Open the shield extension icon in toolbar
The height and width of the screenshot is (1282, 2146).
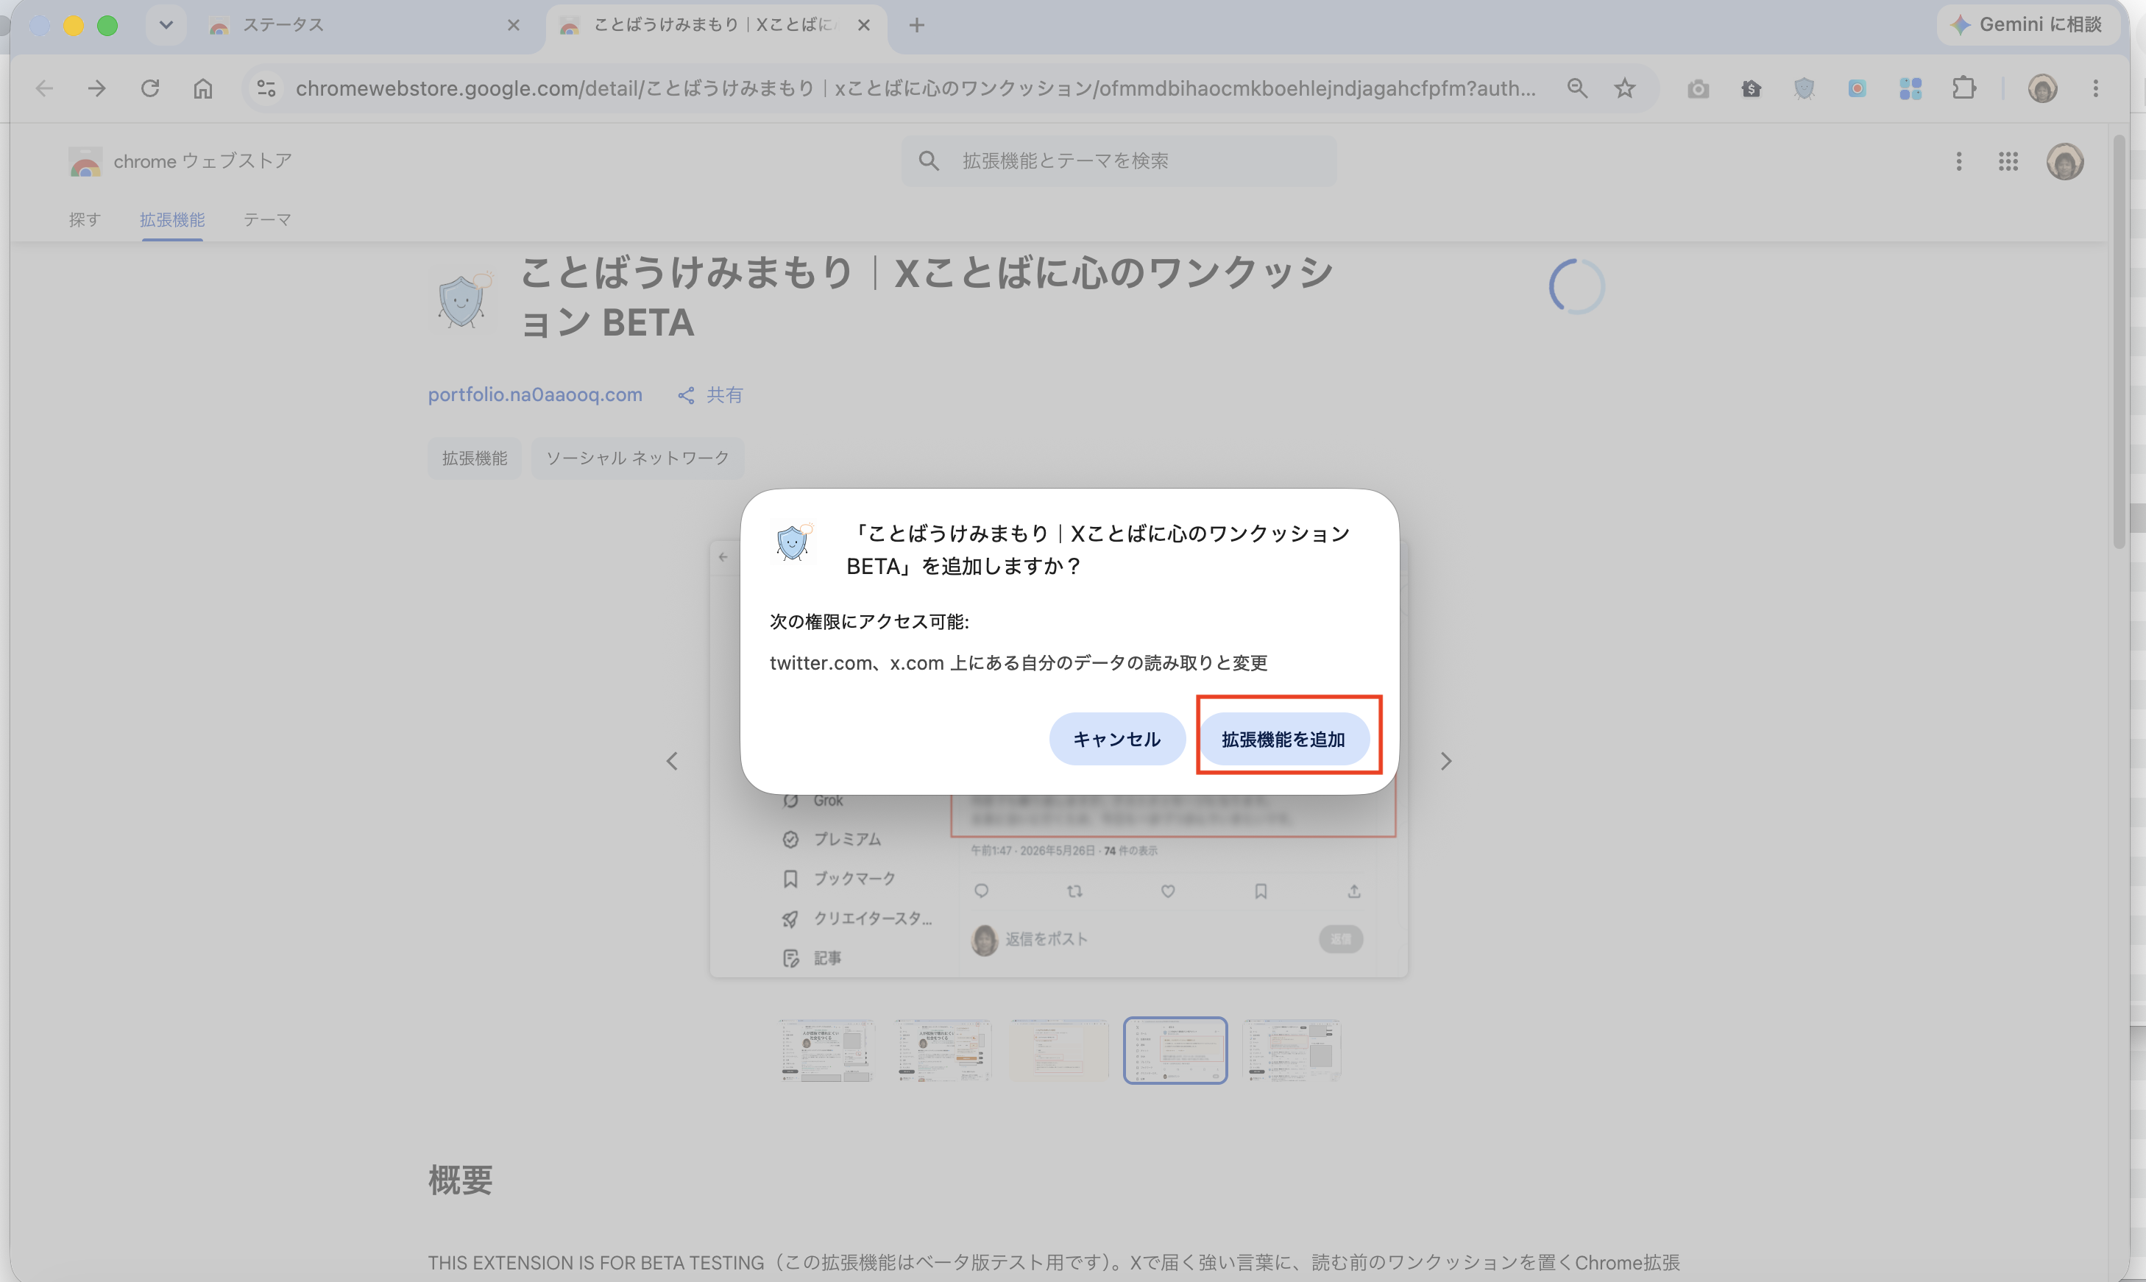(x=1804, y=88)
